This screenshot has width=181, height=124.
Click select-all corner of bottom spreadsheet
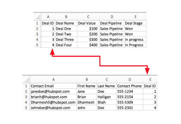click(26, 79)
